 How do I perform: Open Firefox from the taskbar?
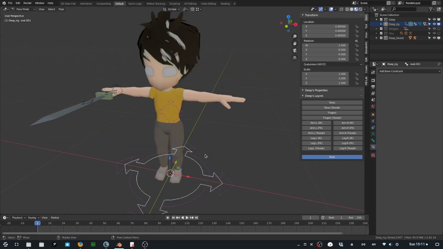[x=80, y=245]
